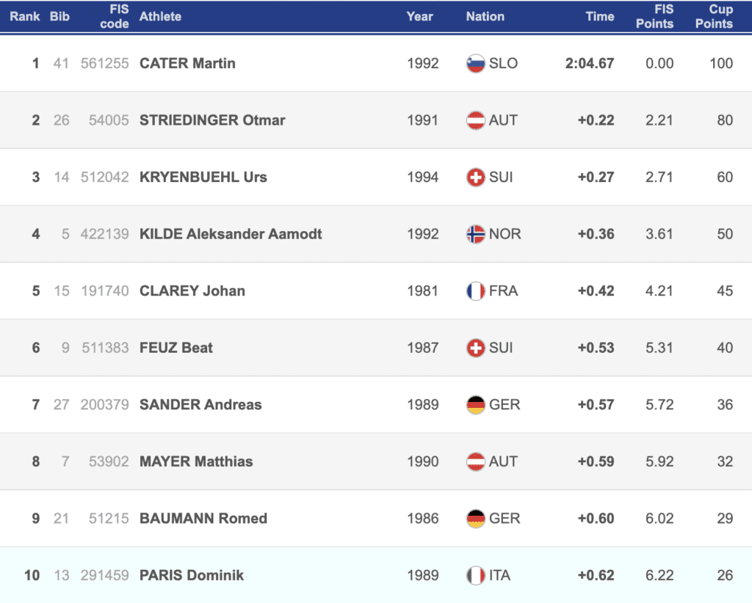Sort results by the Time header
Image resolution: width=752 pixels, height=603 pixels.
pyautogui.click(x=599, y=16)
